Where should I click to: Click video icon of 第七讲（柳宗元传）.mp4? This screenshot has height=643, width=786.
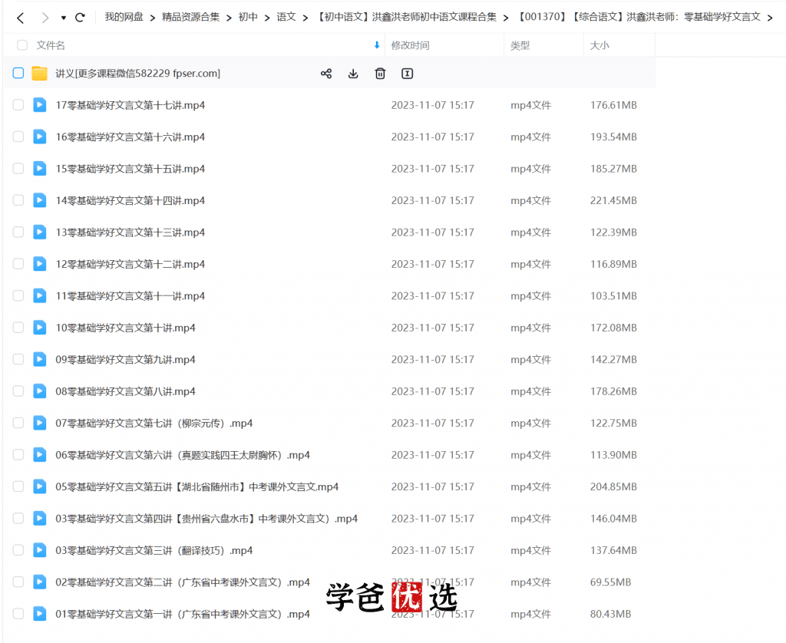pos(40,423)
